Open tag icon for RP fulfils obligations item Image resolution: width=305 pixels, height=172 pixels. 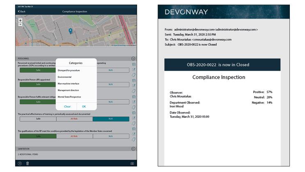tap(134, 107)
